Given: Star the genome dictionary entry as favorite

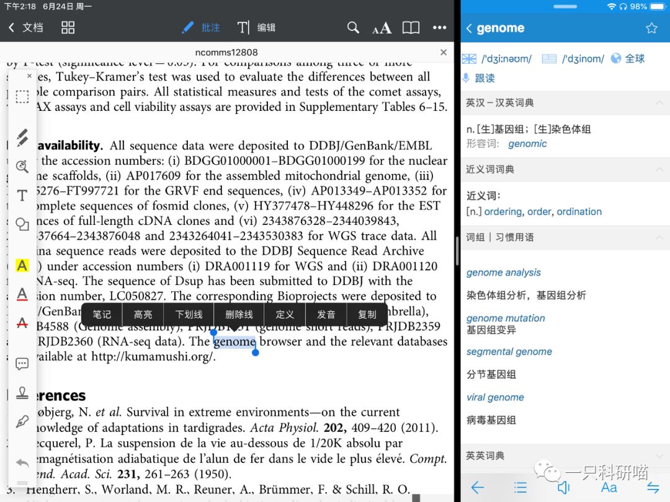Looking at the screenshot, I should [x=651, y=28].
